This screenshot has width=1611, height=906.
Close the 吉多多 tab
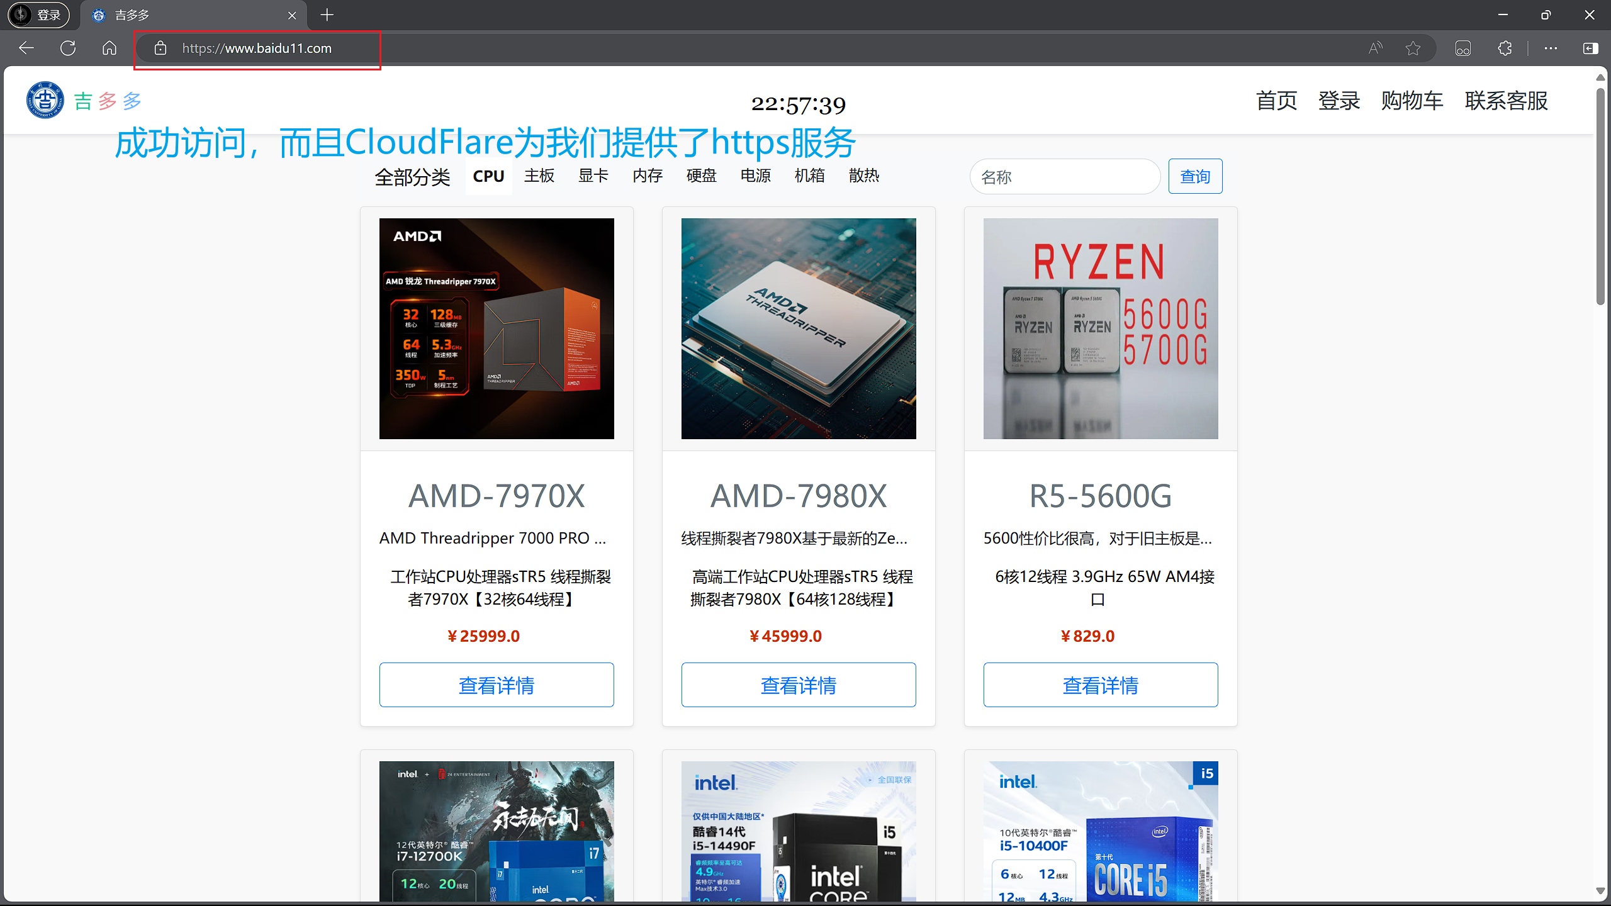click(x=292, y=15)
